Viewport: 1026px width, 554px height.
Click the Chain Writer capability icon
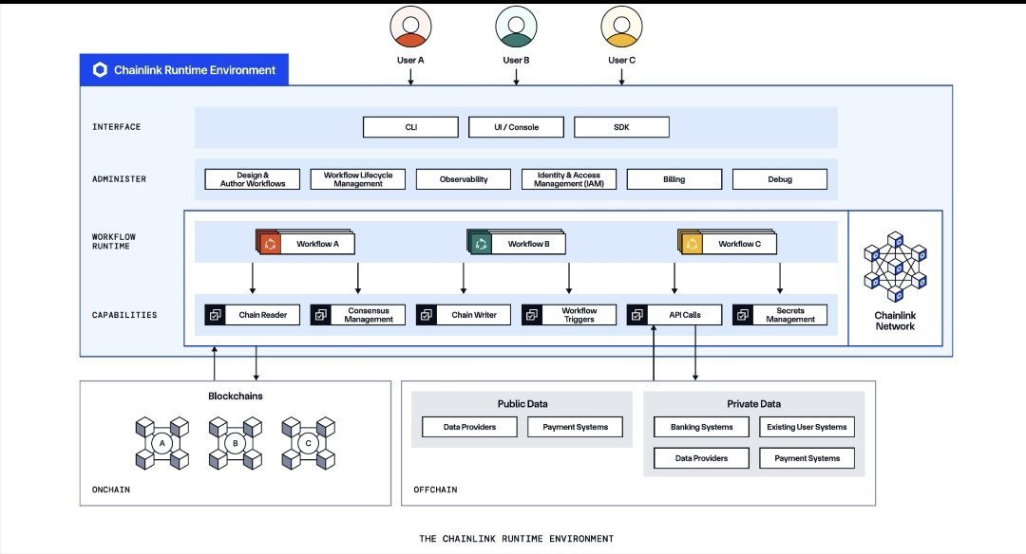tap(426, 315)
